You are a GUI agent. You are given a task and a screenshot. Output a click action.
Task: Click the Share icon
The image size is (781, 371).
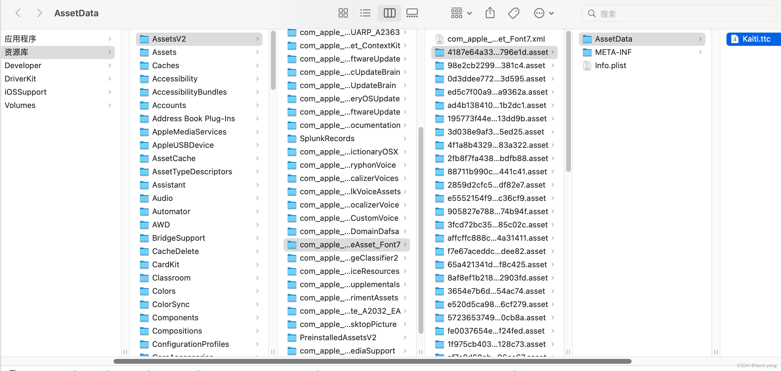click(490, 13)
